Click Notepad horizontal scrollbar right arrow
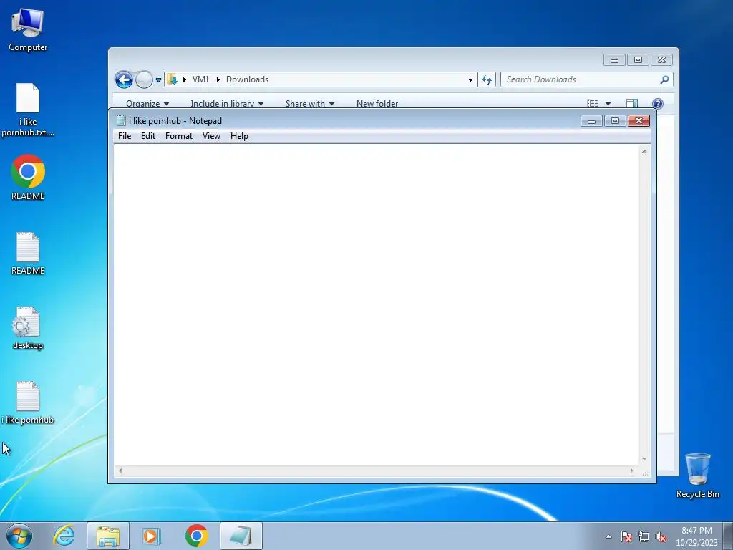 pyautogui.click(x=631, y=471)
